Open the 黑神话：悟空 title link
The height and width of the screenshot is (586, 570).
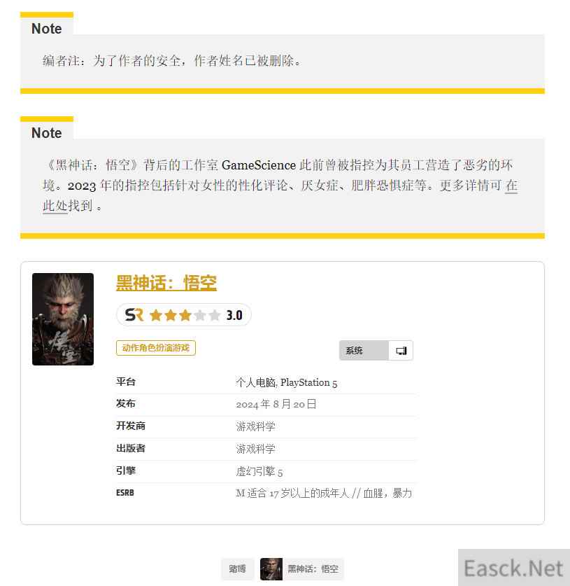(x=166, y=283)
